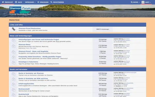155x97 pixels.
Task: Click forum icon beside Boote & Vermieter am Shannon
Action: pyautogui.click(x=13, y=74)
